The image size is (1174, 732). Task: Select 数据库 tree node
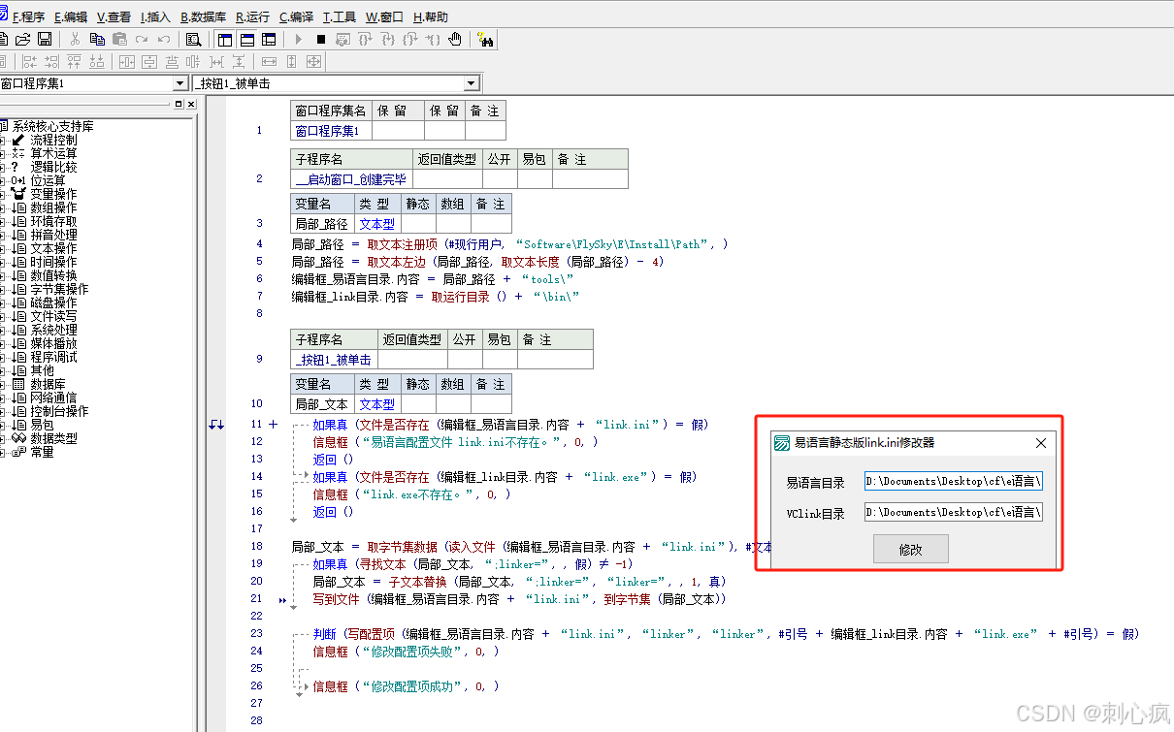(x=48, y=384)
